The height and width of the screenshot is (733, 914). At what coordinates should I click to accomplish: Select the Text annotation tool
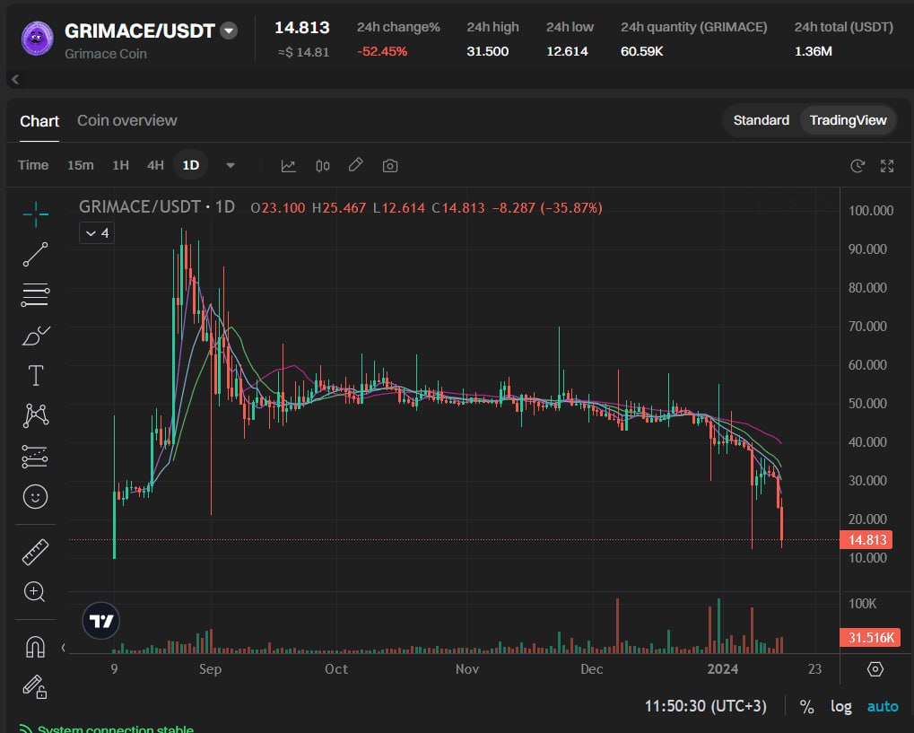click(36, 376)
